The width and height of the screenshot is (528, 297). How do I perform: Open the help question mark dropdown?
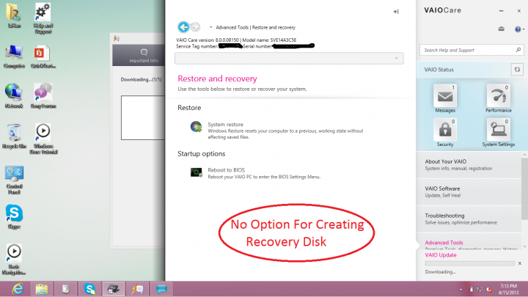519,29
